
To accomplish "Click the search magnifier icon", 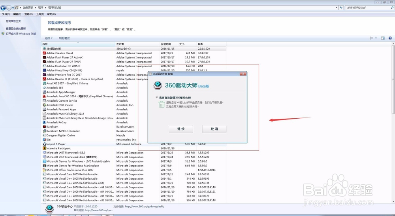I will click(392, 8).
